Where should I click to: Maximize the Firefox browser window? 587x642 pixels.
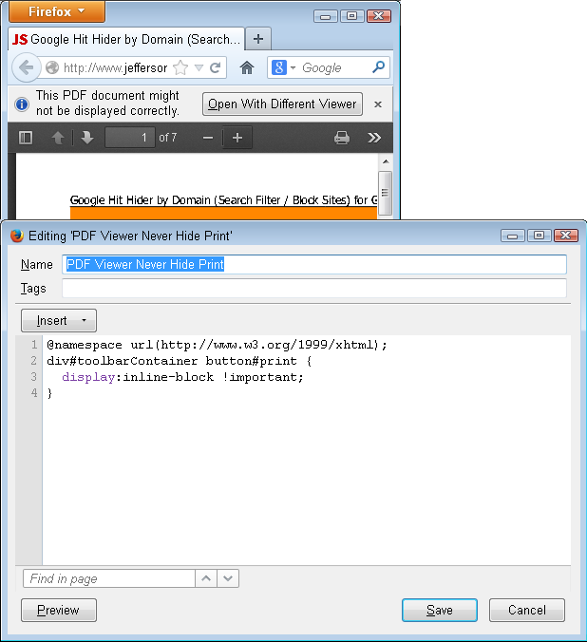click(x=351, y=16)
